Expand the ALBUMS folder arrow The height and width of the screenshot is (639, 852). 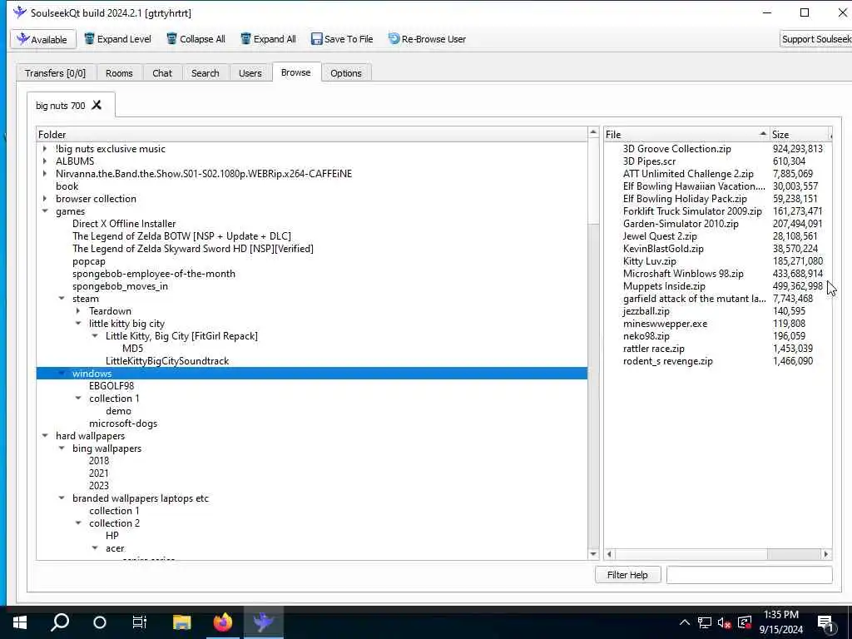point(45,161)
